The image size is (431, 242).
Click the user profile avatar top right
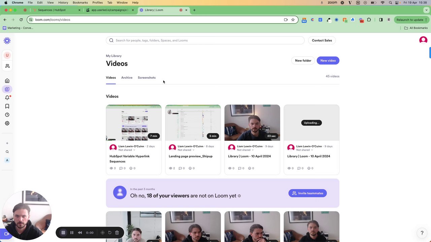pos(423,40)
